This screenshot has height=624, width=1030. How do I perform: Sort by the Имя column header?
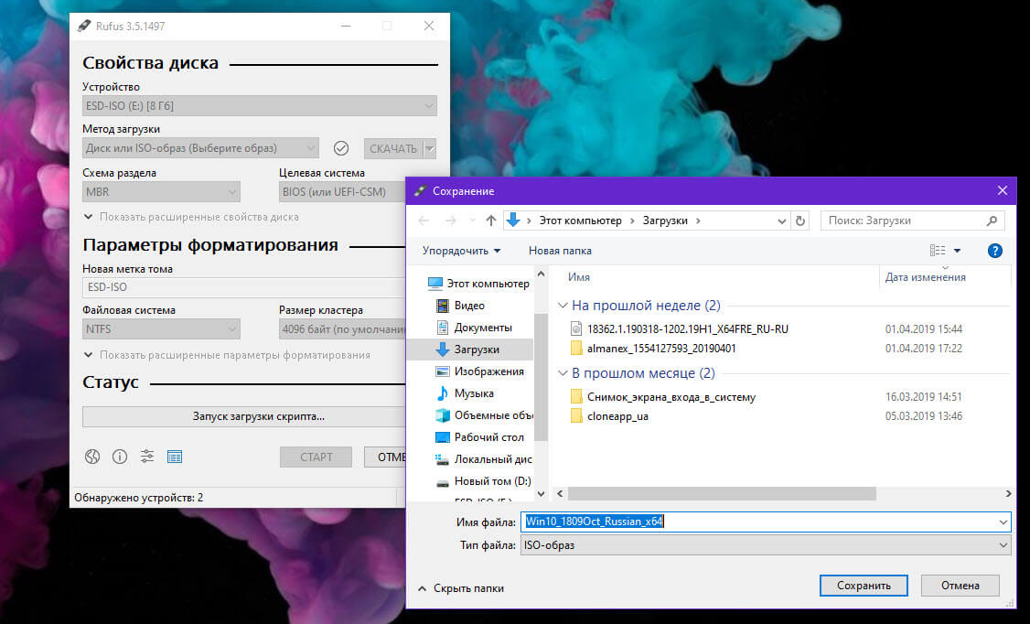tap(579, 277)
